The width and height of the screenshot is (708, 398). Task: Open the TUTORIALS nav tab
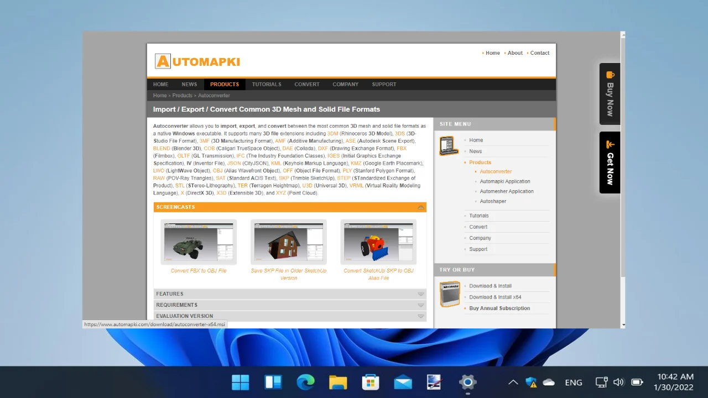267,85
